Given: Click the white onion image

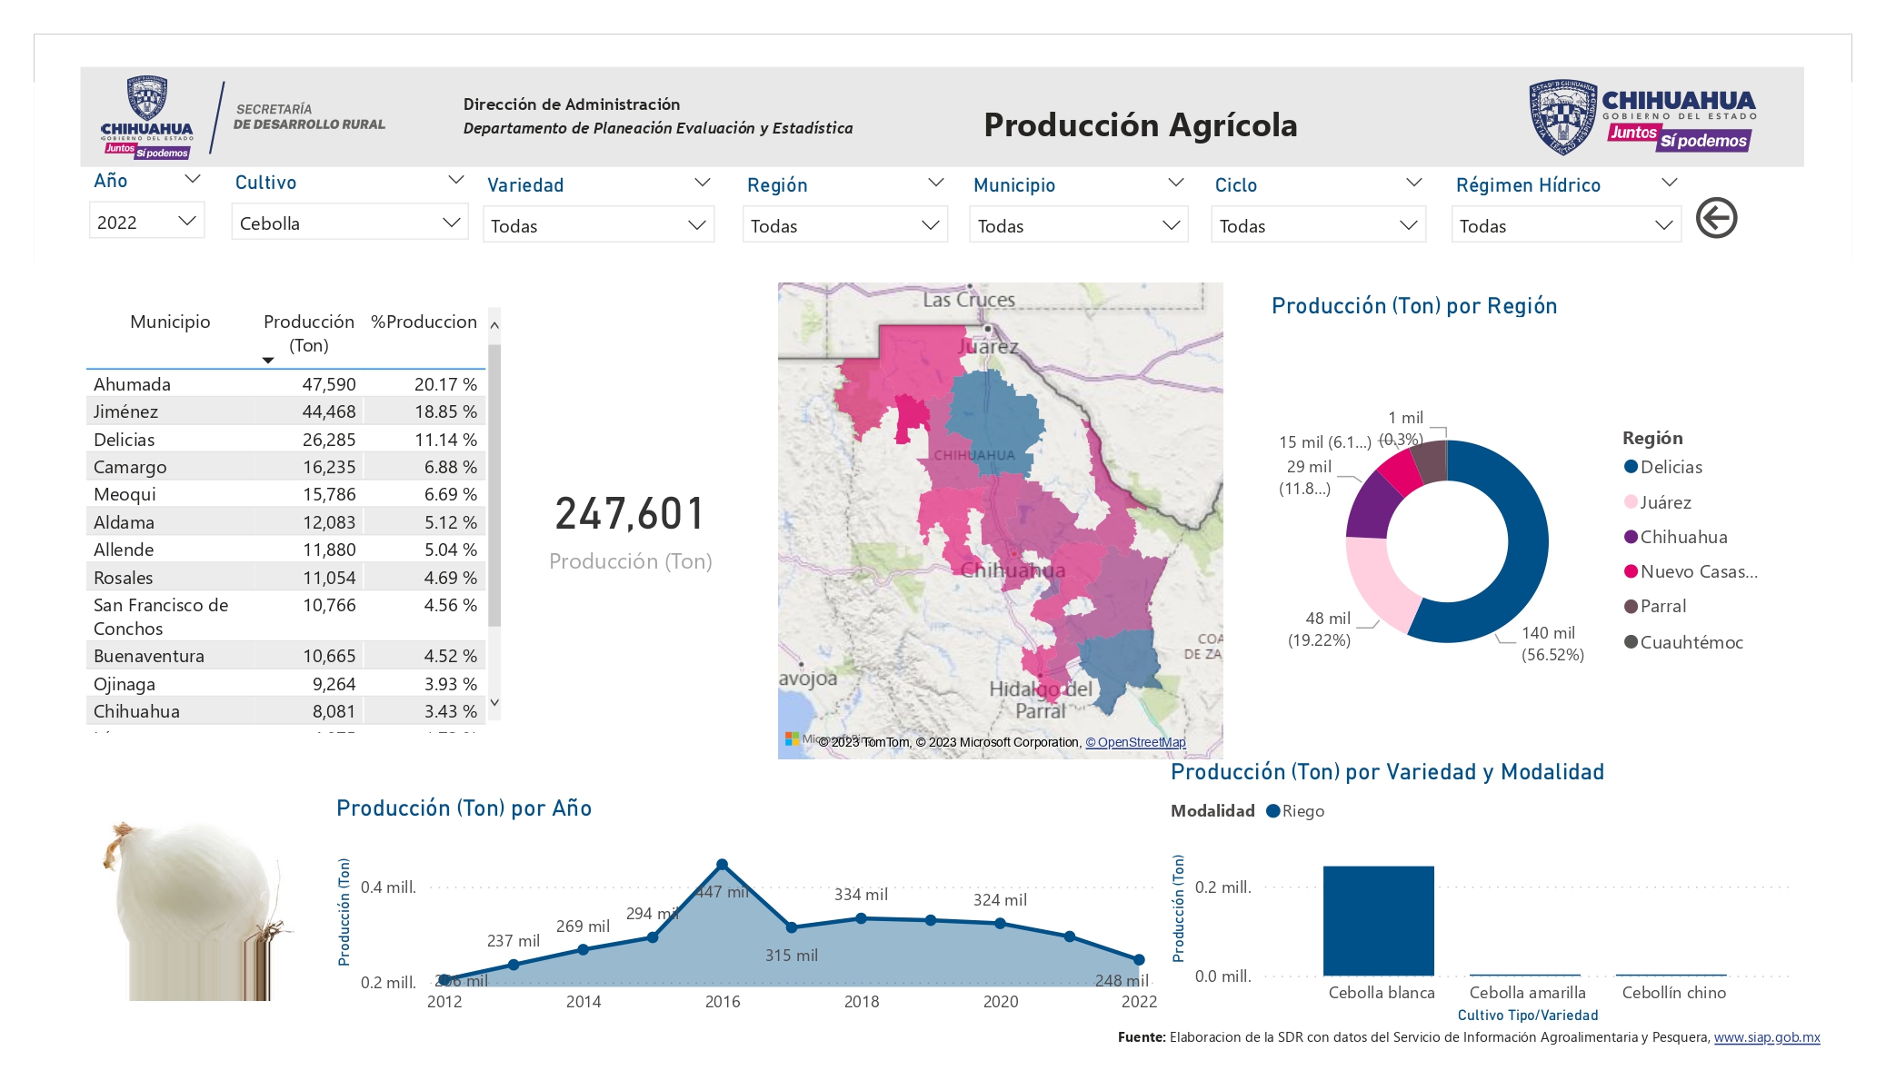Looking at the screenshot, I should pyautogui.click(x=196, y=910).
